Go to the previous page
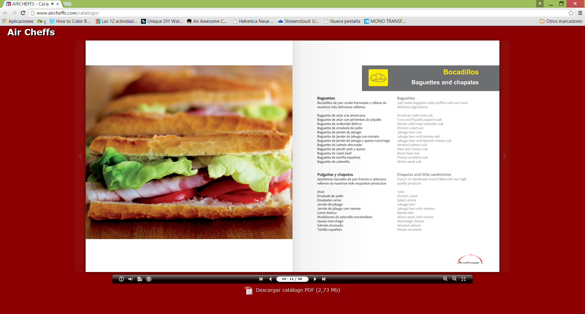 (x=270, y=279)
